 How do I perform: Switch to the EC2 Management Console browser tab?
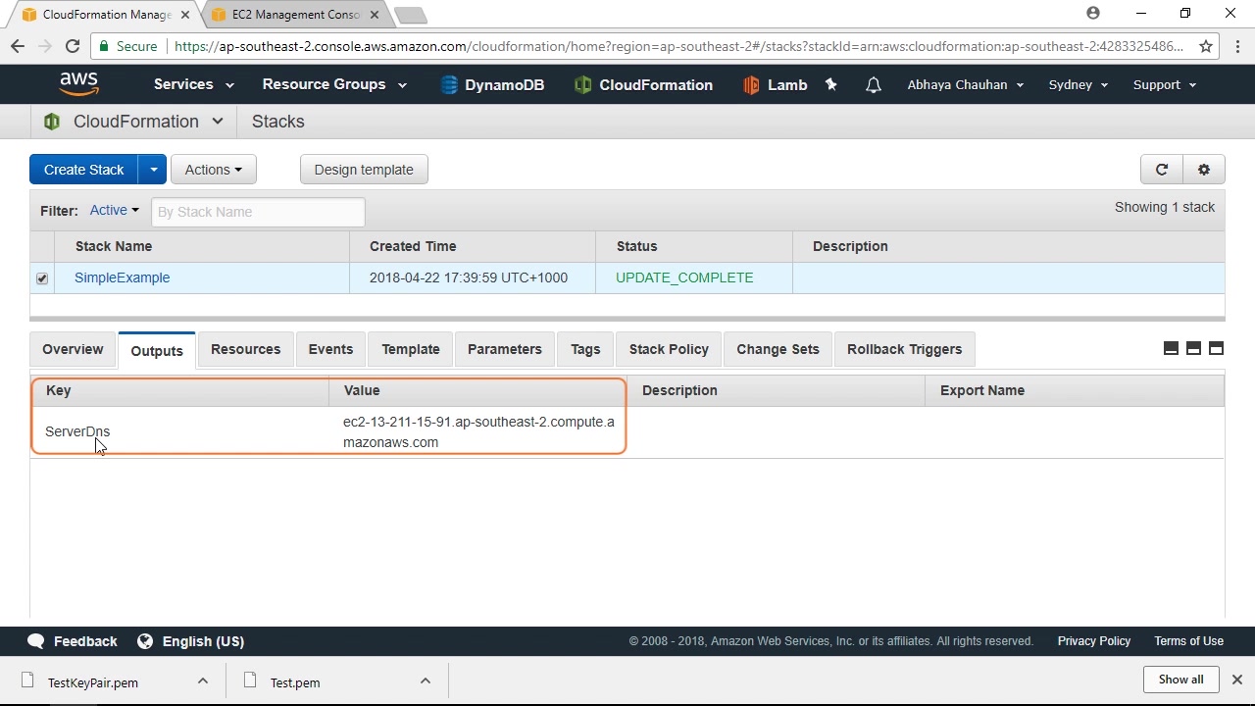294,15
